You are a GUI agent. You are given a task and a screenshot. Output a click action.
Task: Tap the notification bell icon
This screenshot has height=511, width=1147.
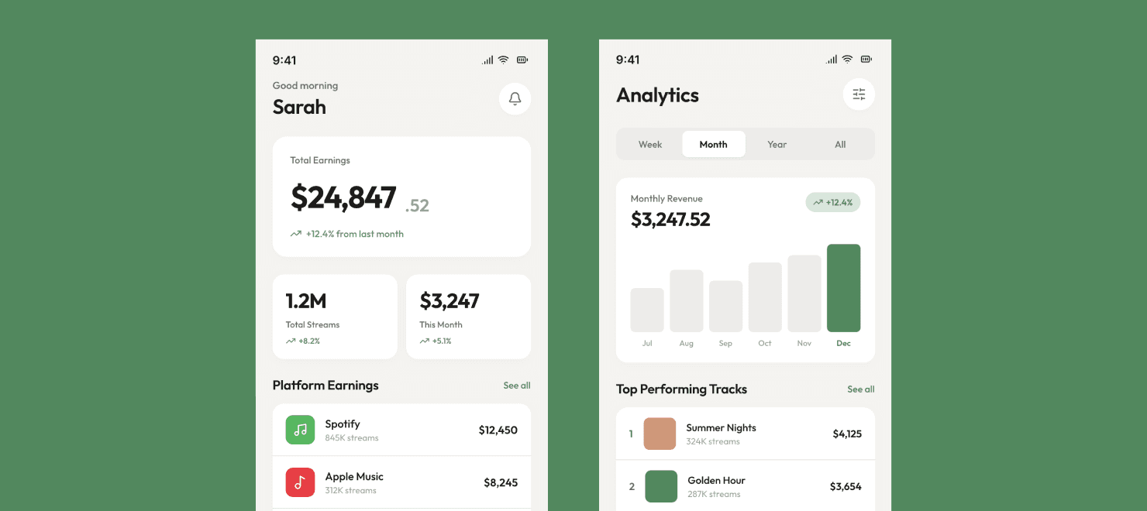coord(515,99)
